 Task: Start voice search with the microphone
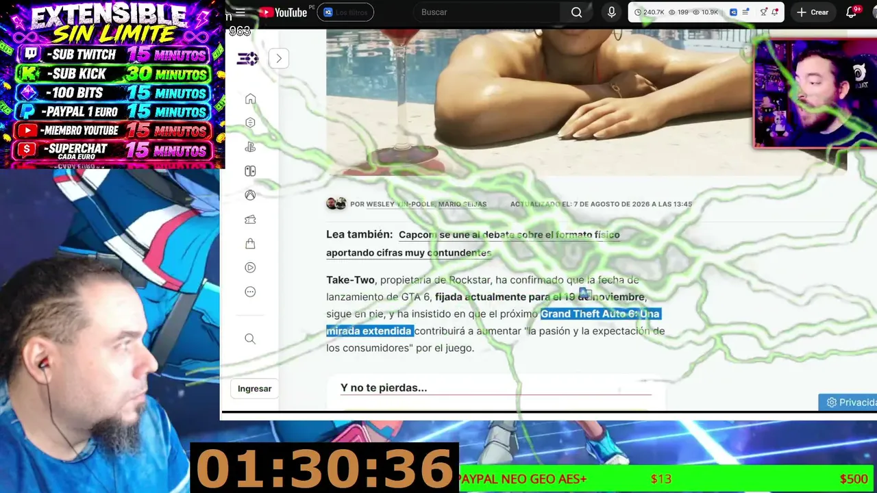pyautogui.click(x=612, y=12)
